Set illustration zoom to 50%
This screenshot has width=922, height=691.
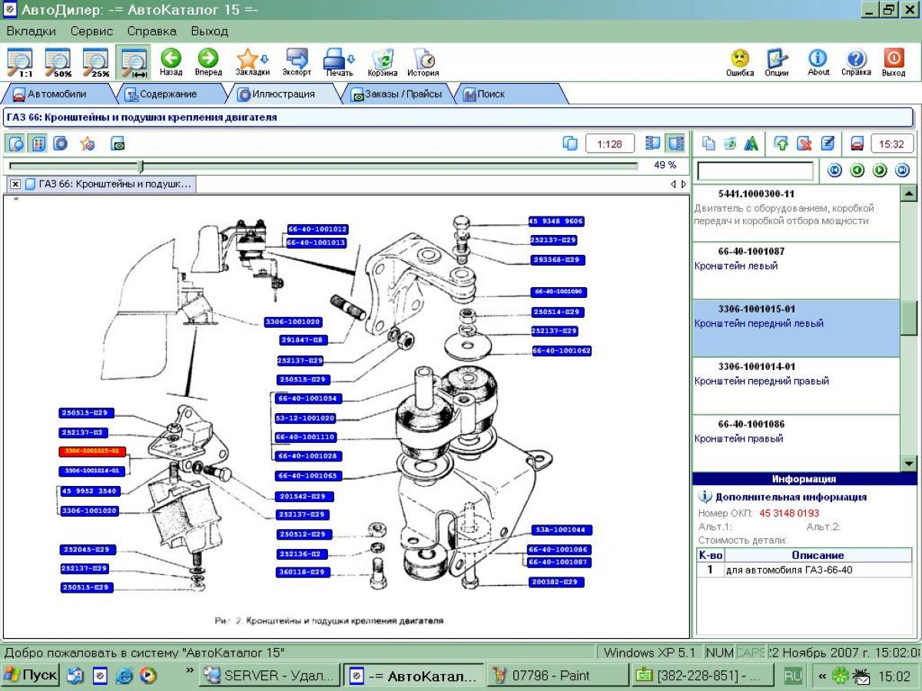pyautogui.click(x=57, y=62)
